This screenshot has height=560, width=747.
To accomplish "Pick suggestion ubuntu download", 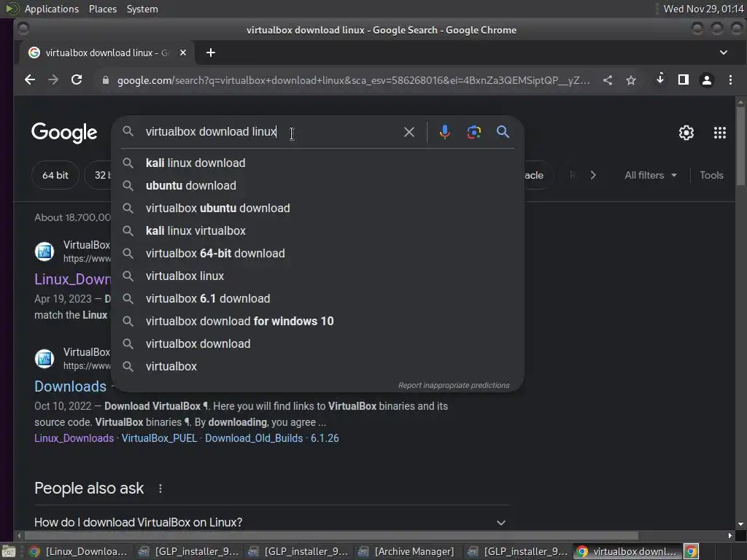I will (x=317, y=185).
